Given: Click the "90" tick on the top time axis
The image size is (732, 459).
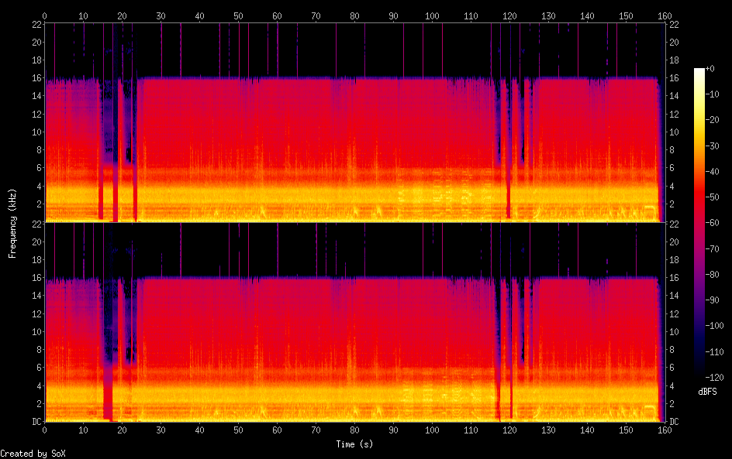Looking at the screenshot, I should 393,15.
